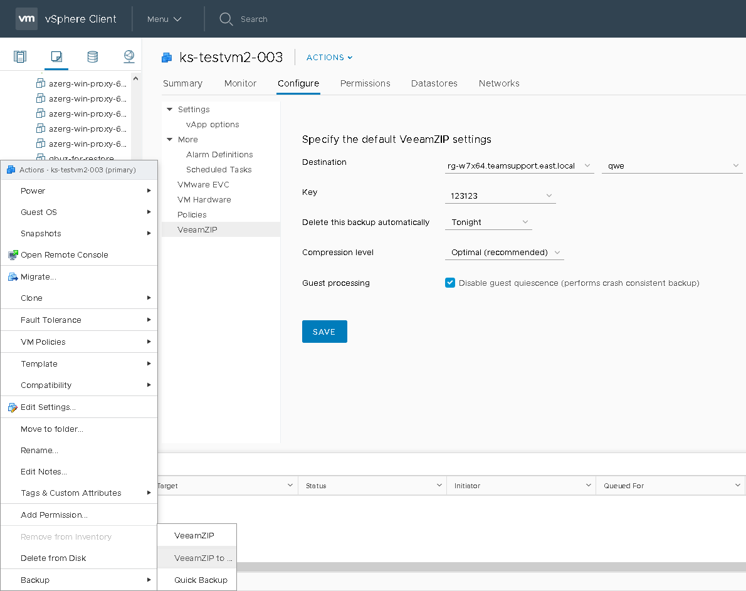Open the Compatibility submenu
The width and height of the screenshot is (746, 591).
pos(79,385)
